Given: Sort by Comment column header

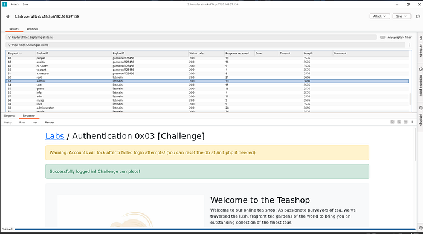Looking at the screenshot, I should click(x=371, y=53).
